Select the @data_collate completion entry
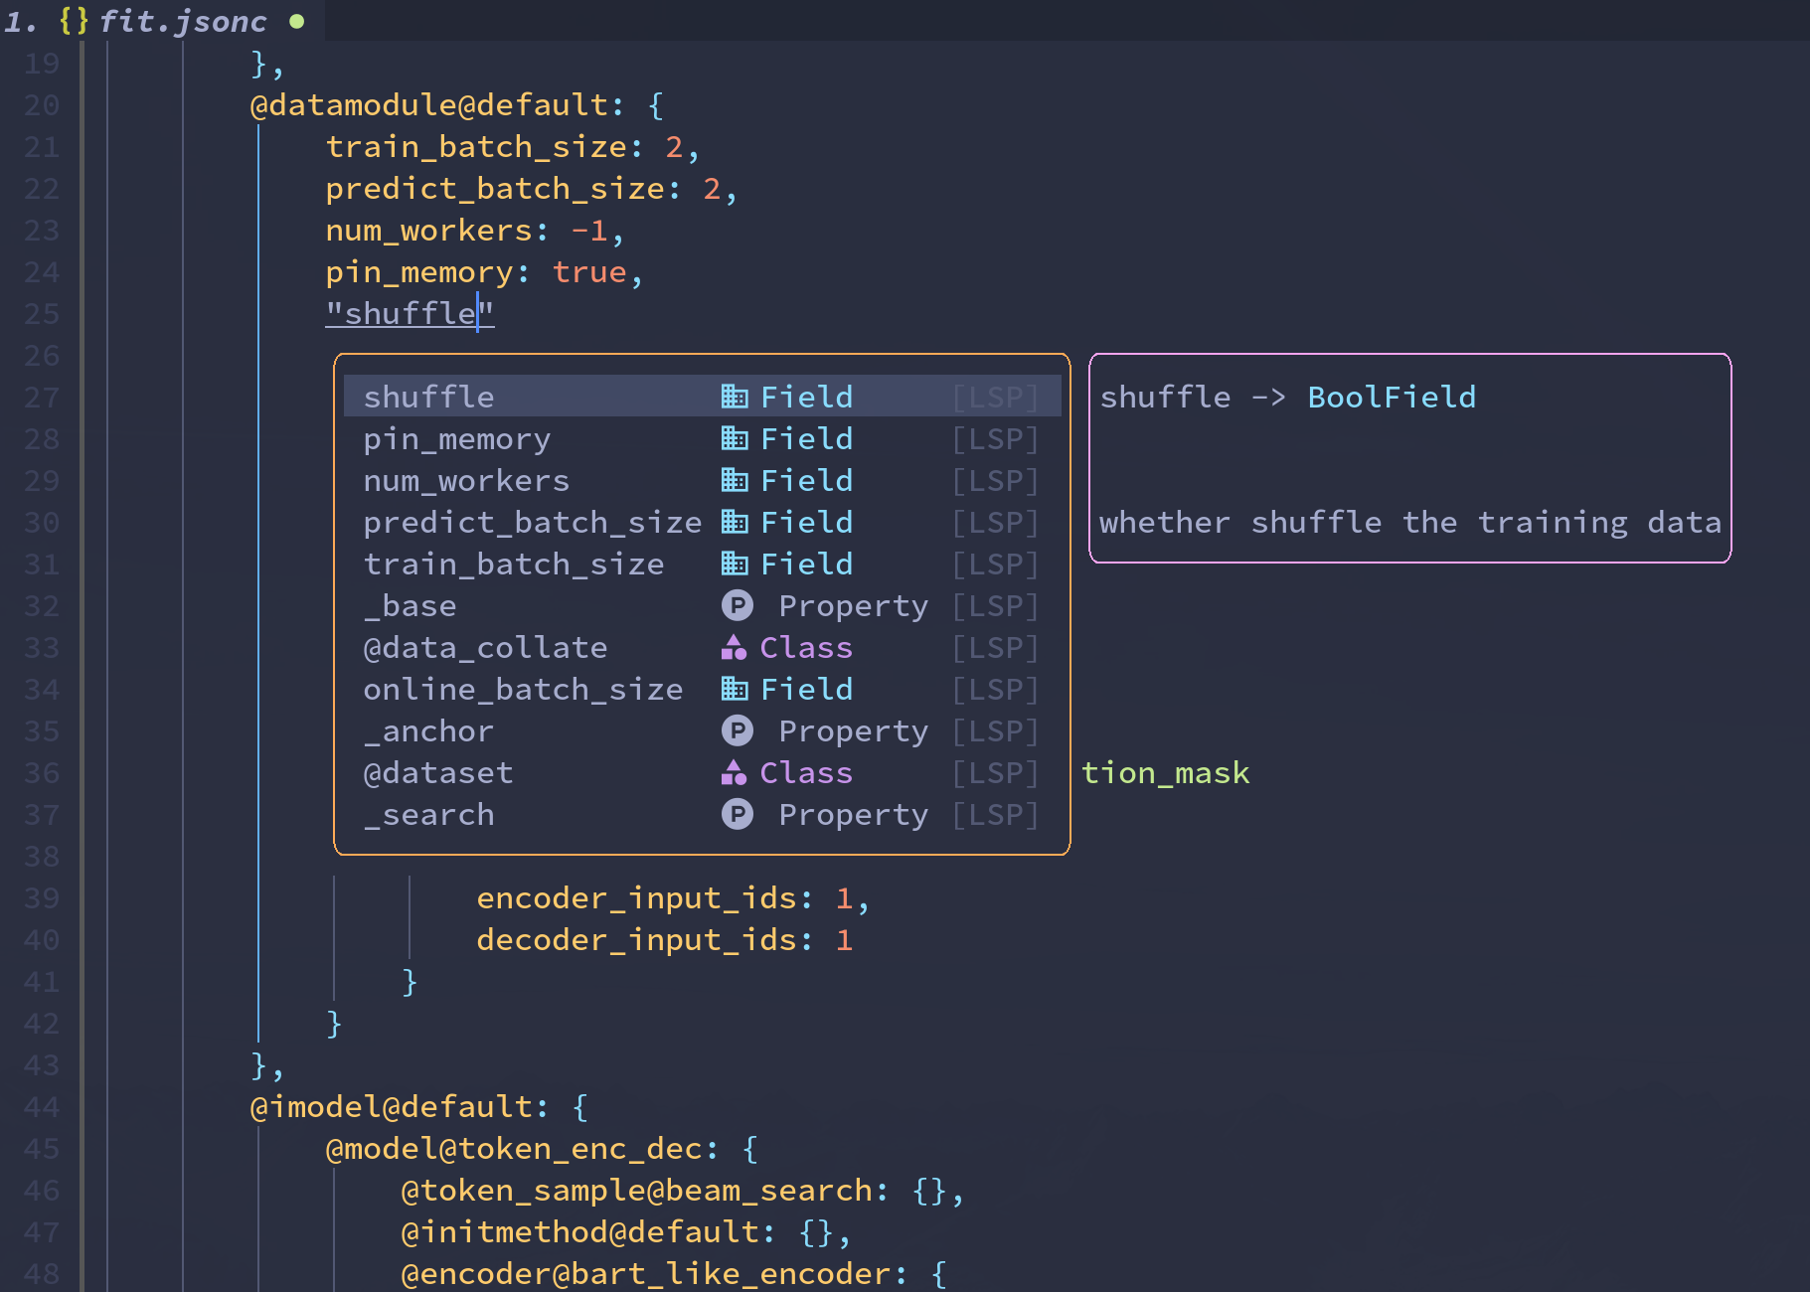The height and width of the screenshot is (1292, 1810). [702, 647]
